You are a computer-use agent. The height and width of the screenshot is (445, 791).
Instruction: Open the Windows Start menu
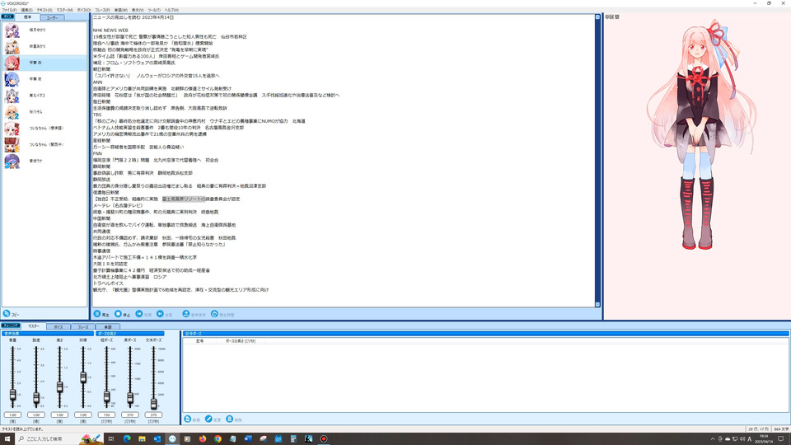7,439
